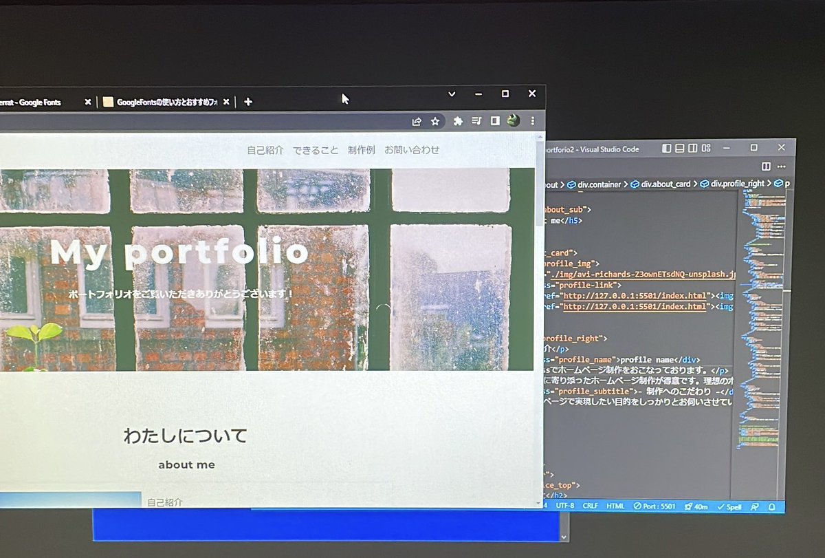The height and width of the screenshot is (558, 825).
Task: Open the global media controls icon
Action: point(476,121)
